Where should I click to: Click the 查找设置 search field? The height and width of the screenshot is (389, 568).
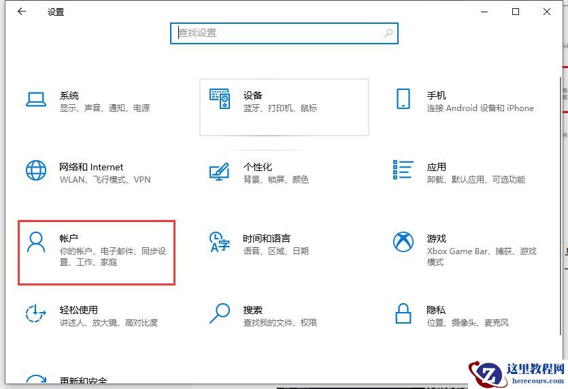click(x=284, y=33)
